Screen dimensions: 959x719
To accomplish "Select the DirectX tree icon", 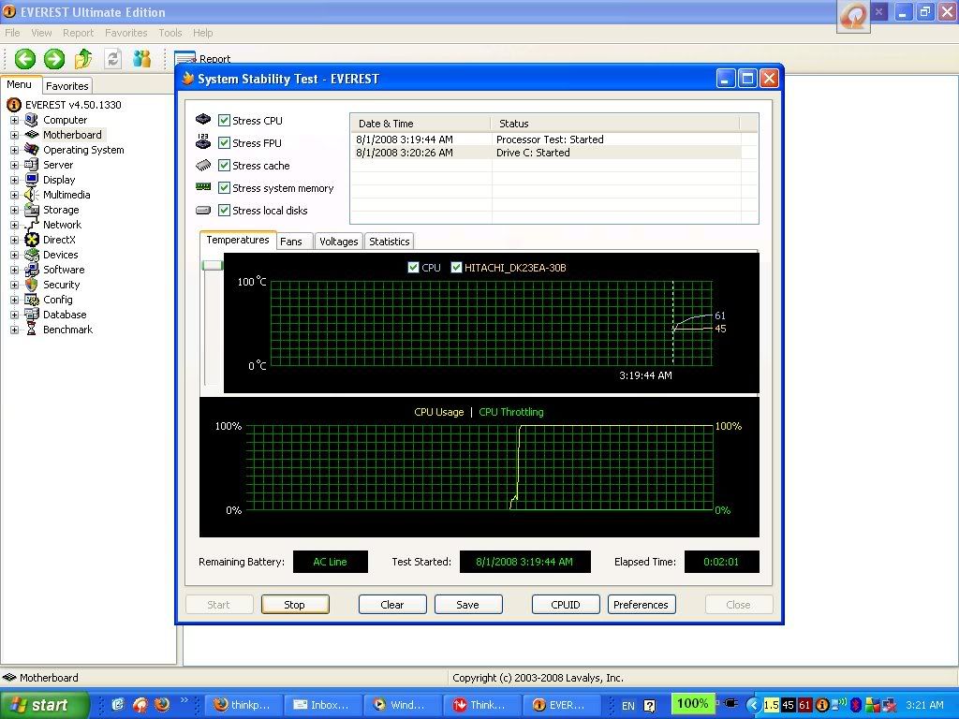I will coord(32,240).
